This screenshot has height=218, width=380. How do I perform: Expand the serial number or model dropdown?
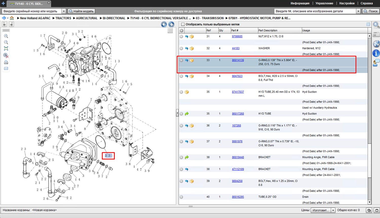[x=64, y=11]
